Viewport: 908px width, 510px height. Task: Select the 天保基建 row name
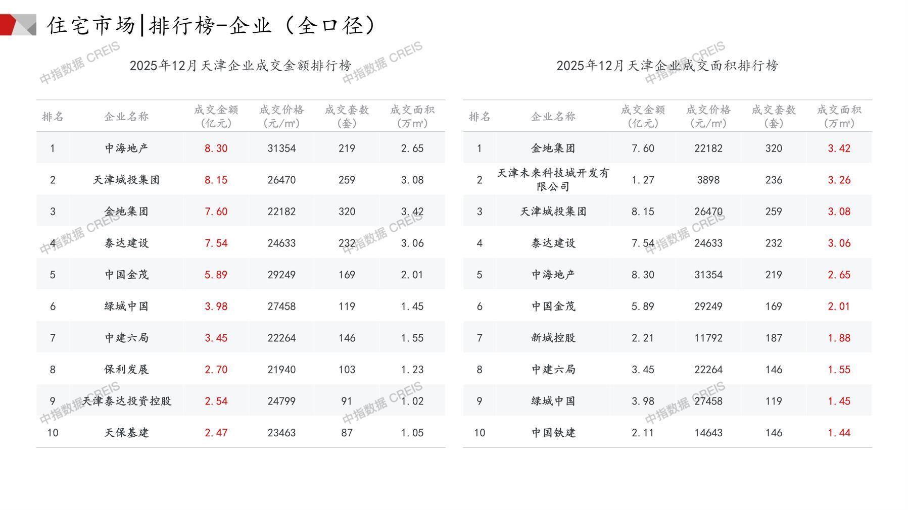point(126,433)
